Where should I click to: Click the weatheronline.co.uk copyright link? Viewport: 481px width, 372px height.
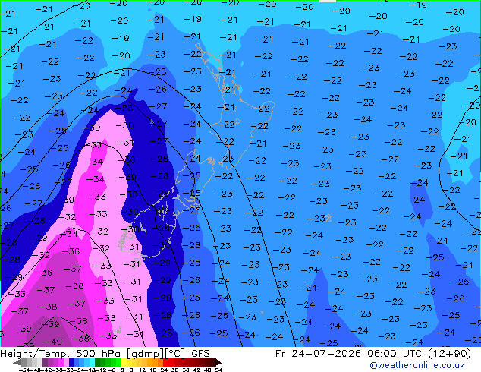[417, 365]
